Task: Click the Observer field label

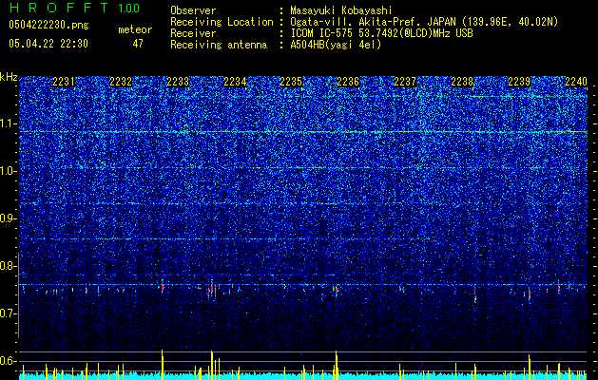Action: tap(193, 10)
